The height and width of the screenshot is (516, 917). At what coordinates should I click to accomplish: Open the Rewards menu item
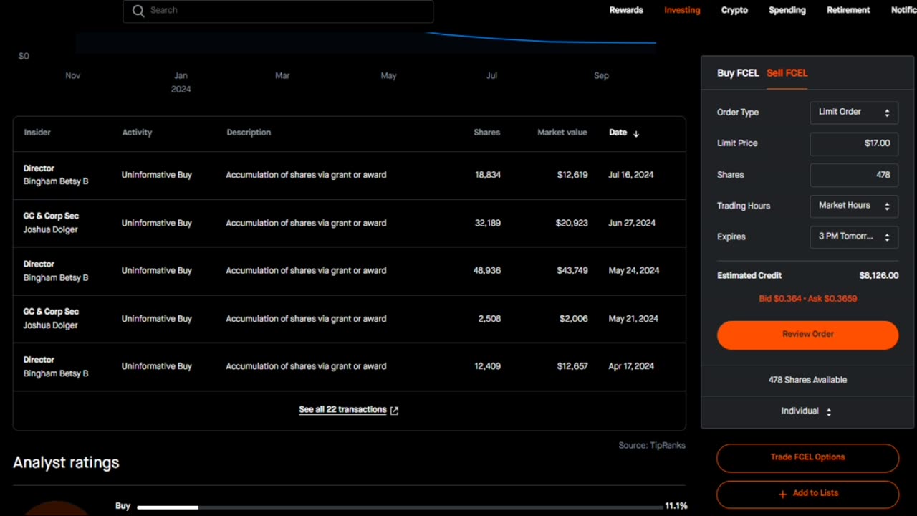coord(626,10)
